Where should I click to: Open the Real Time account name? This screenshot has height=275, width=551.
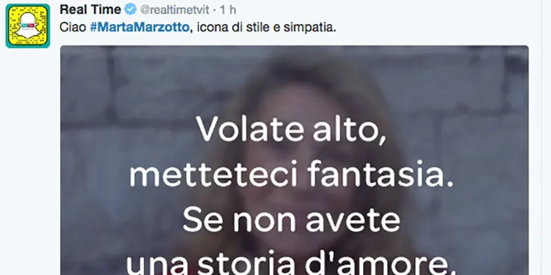coord(90,10)
